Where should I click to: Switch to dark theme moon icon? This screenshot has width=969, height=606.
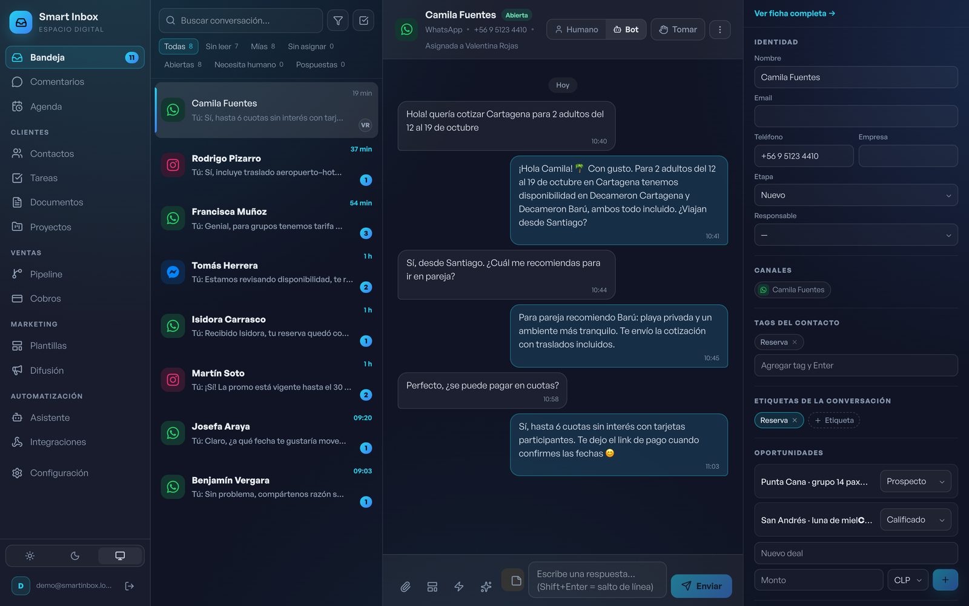click(75, 556)
